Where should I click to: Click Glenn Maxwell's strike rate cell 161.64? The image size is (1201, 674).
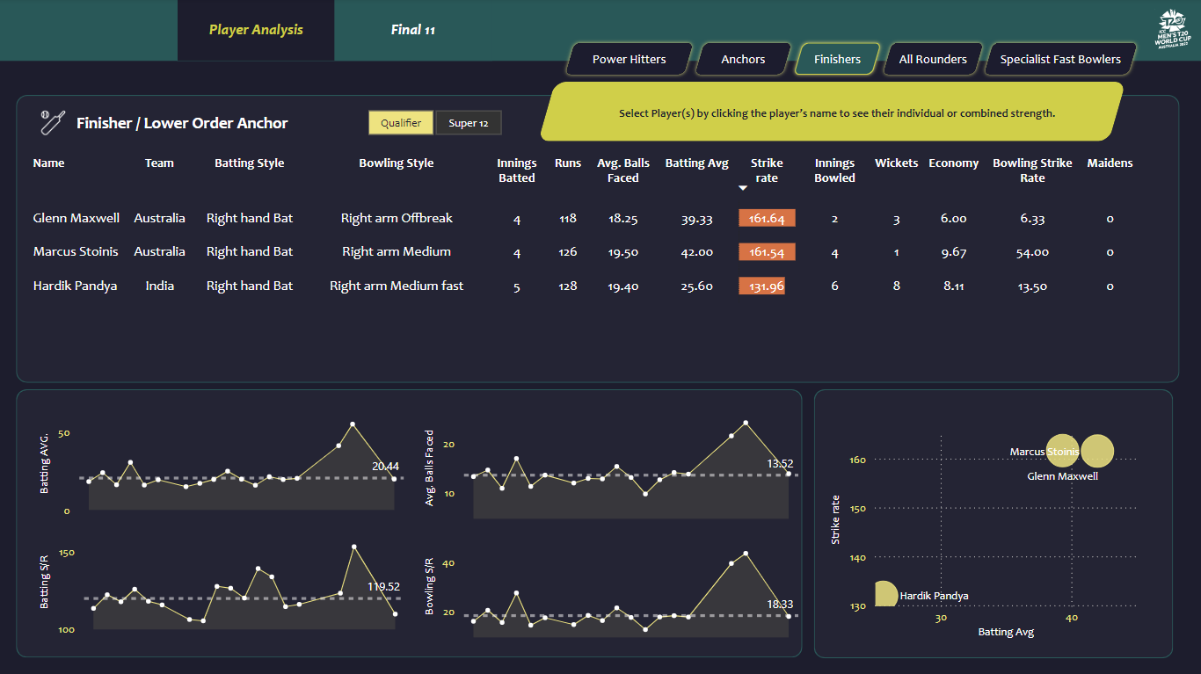tap(768, 219)
